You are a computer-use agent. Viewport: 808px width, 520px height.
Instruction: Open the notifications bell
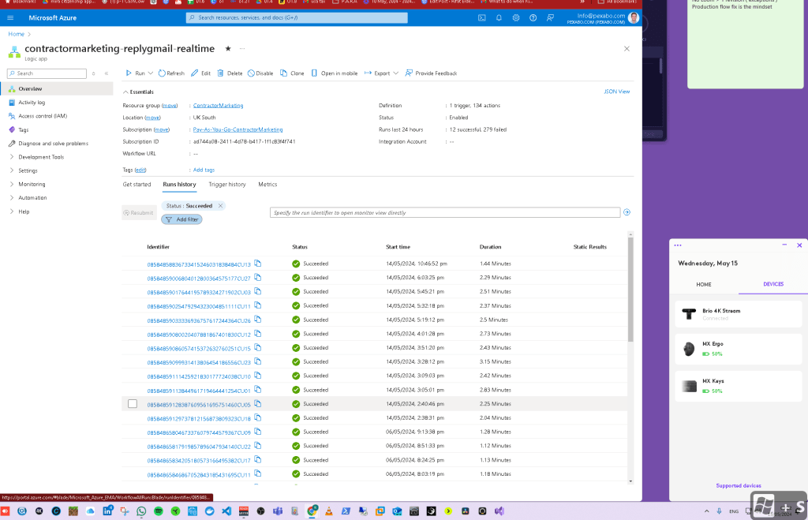(x=499, y=17)
